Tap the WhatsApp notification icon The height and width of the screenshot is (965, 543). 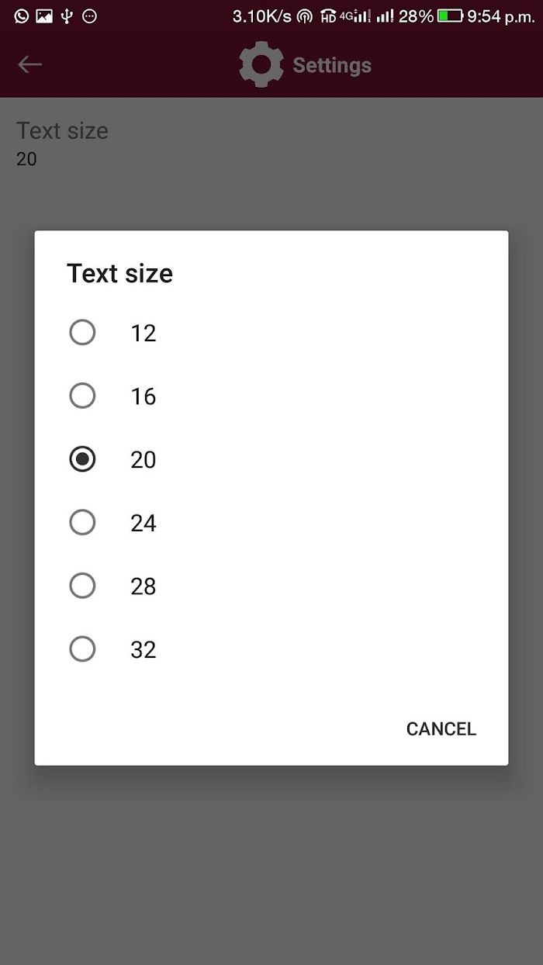22,16
